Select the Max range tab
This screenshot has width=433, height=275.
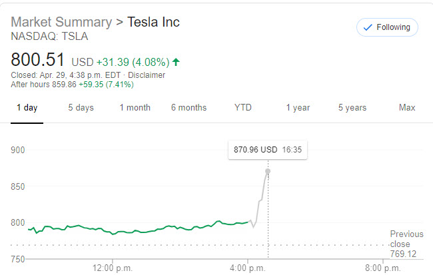pyautogui.click(x=407, y=108)
